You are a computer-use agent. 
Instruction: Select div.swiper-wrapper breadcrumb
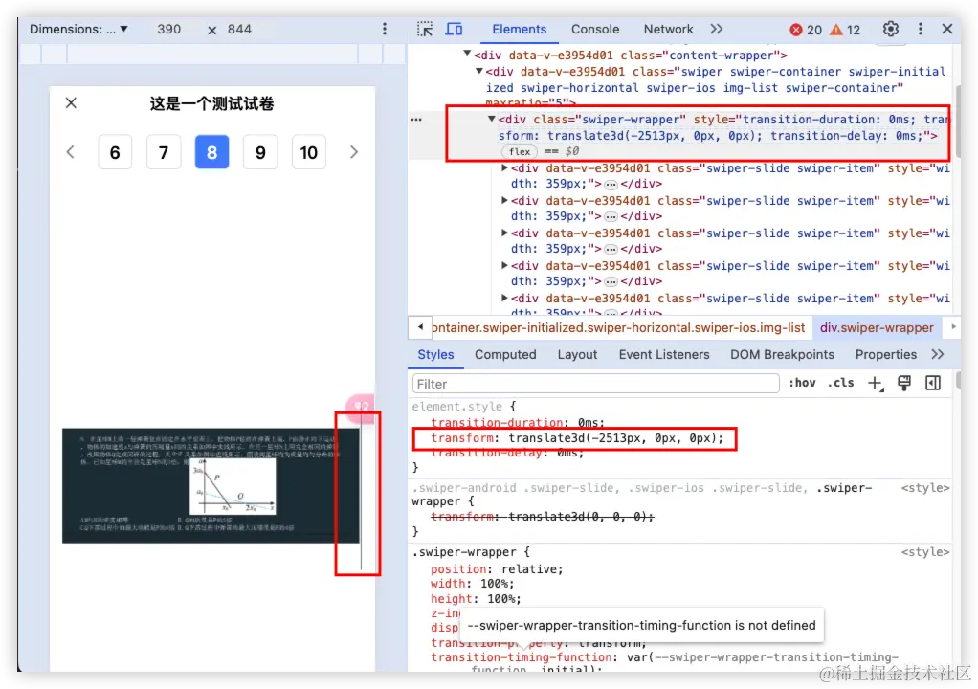click(x=877, y=327)
